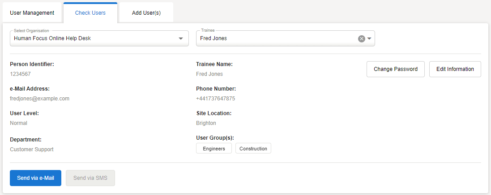
Task: Click the Human Focus Online Help Desk field
Action: click(90, 38)
